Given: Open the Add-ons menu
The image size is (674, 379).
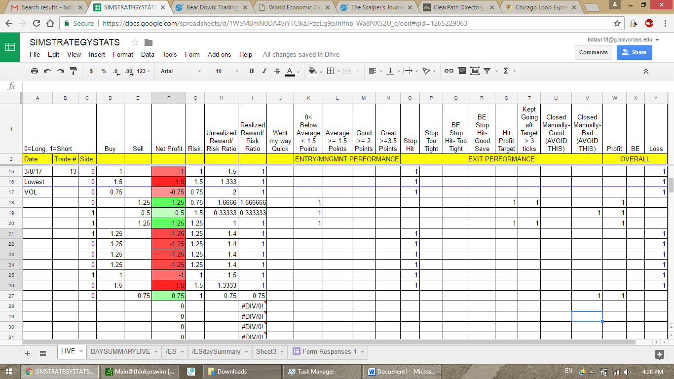Looking at the screenshot, I should [219, 54].
